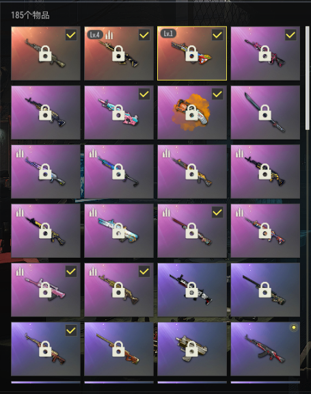Click the 185个物品 item count label
This screenshot has width=311, height=394.
point(30,15)
